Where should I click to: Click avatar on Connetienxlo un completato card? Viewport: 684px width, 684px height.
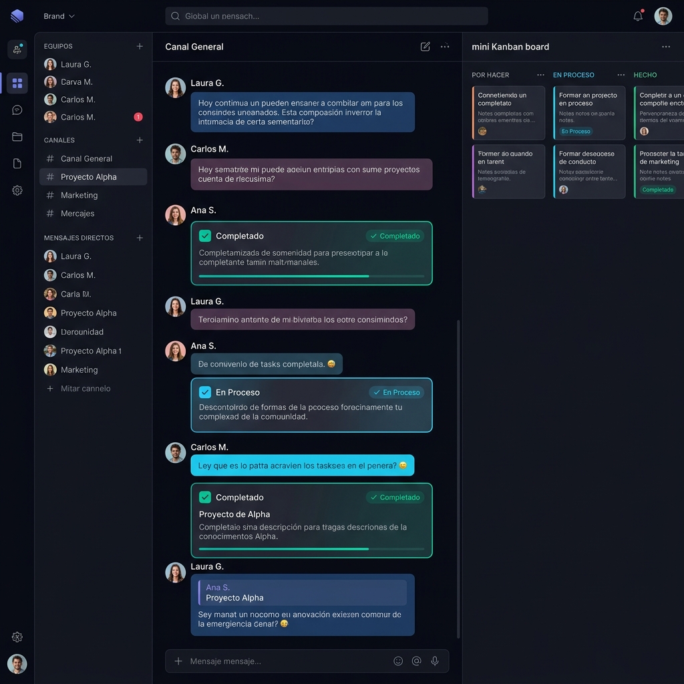tap(482, 132)
